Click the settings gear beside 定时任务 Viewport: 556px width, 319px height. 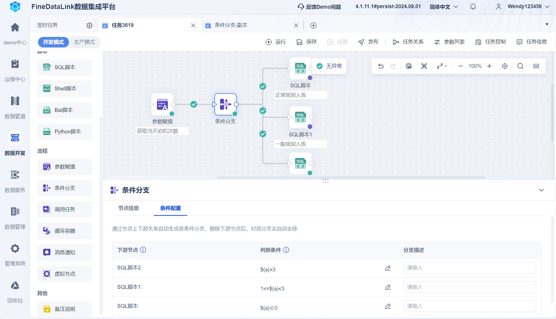(89, 25)
